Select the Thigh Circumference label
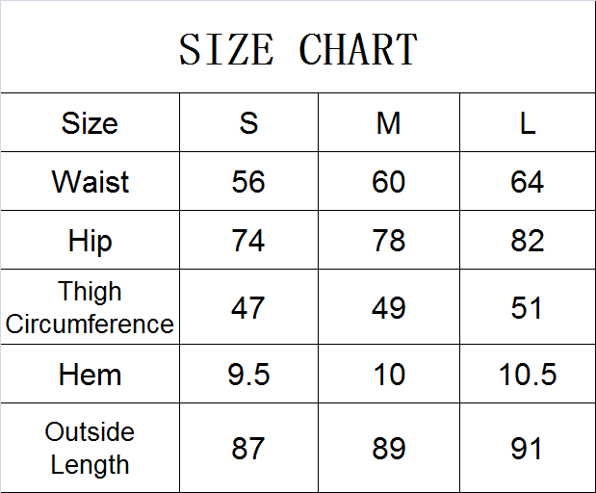596x493 pixels. tap(90, 308)
